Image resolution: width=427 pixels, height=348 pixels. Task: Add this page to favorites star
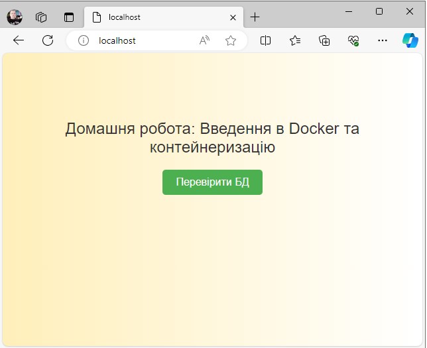pyautogui.click(x=231, y=40)
